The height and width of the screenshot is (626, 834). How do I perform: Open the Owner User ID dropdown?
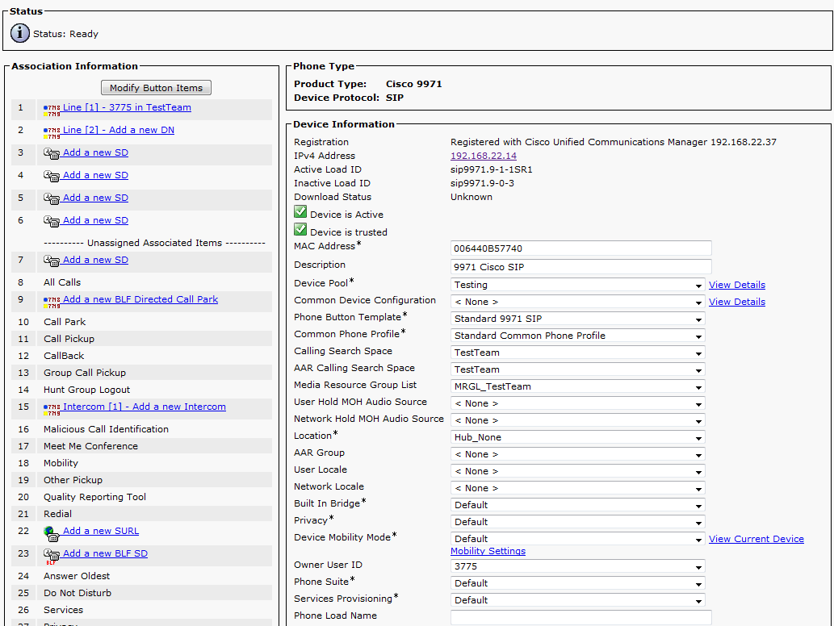coord(577,566)
